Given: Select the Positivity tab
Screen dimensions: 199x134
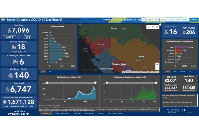Looking at the screenshot, I should [x=101, y=113].
